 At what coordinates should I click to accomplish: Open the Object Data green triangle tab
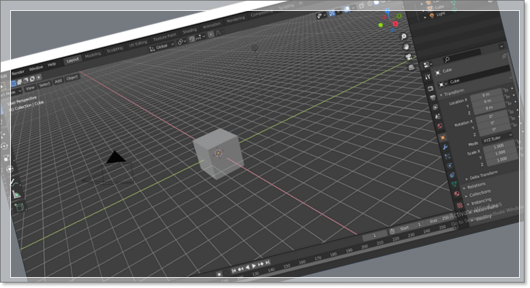coord(454,185)
